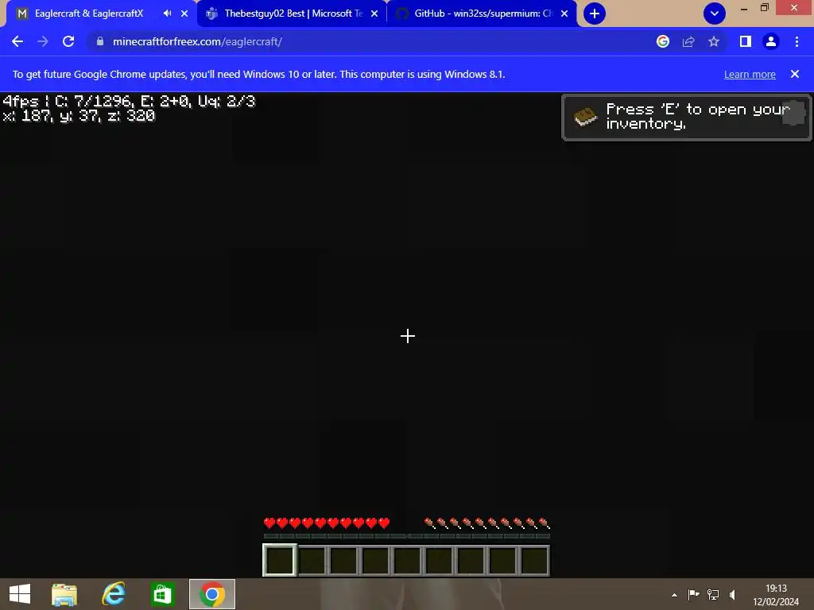Switch to the GitHub win32ss/supermium tab
The height and width of the screenshot is (610, 814).
(x=483, y=14)
